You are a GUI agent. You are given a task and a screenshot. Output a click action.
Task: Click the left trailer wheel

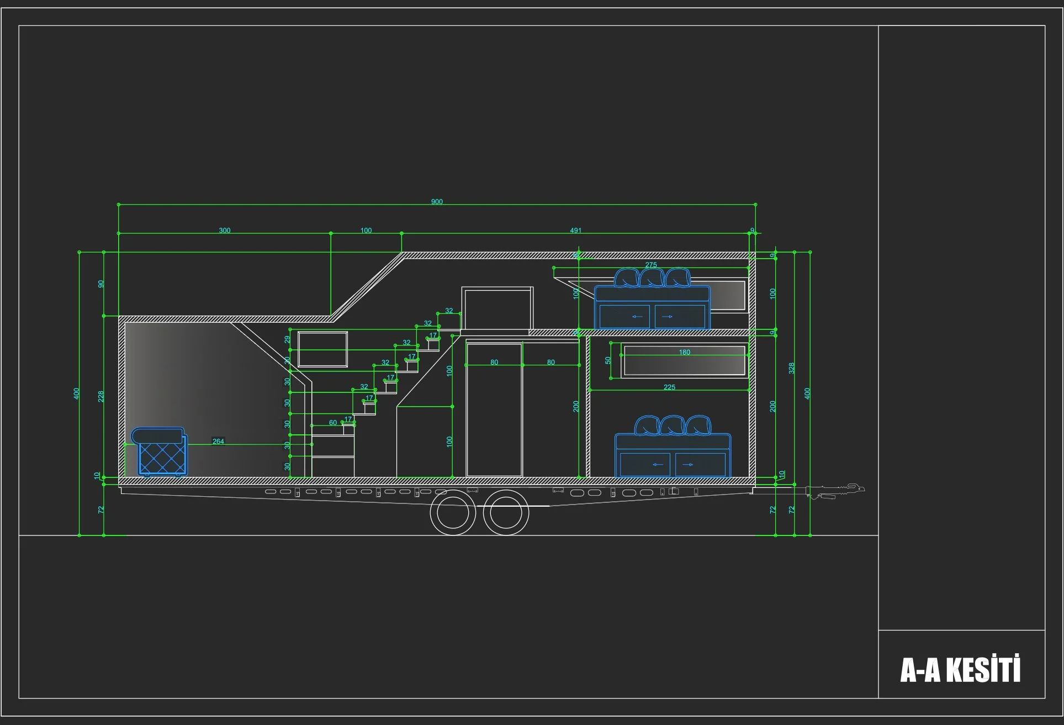pyautogui.click(x=453, y=513)
